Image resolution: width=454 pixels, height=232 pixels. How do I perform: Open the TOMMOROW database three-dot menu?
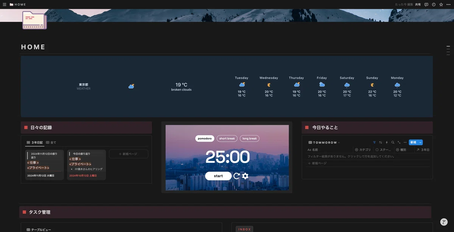click(405, 142)
